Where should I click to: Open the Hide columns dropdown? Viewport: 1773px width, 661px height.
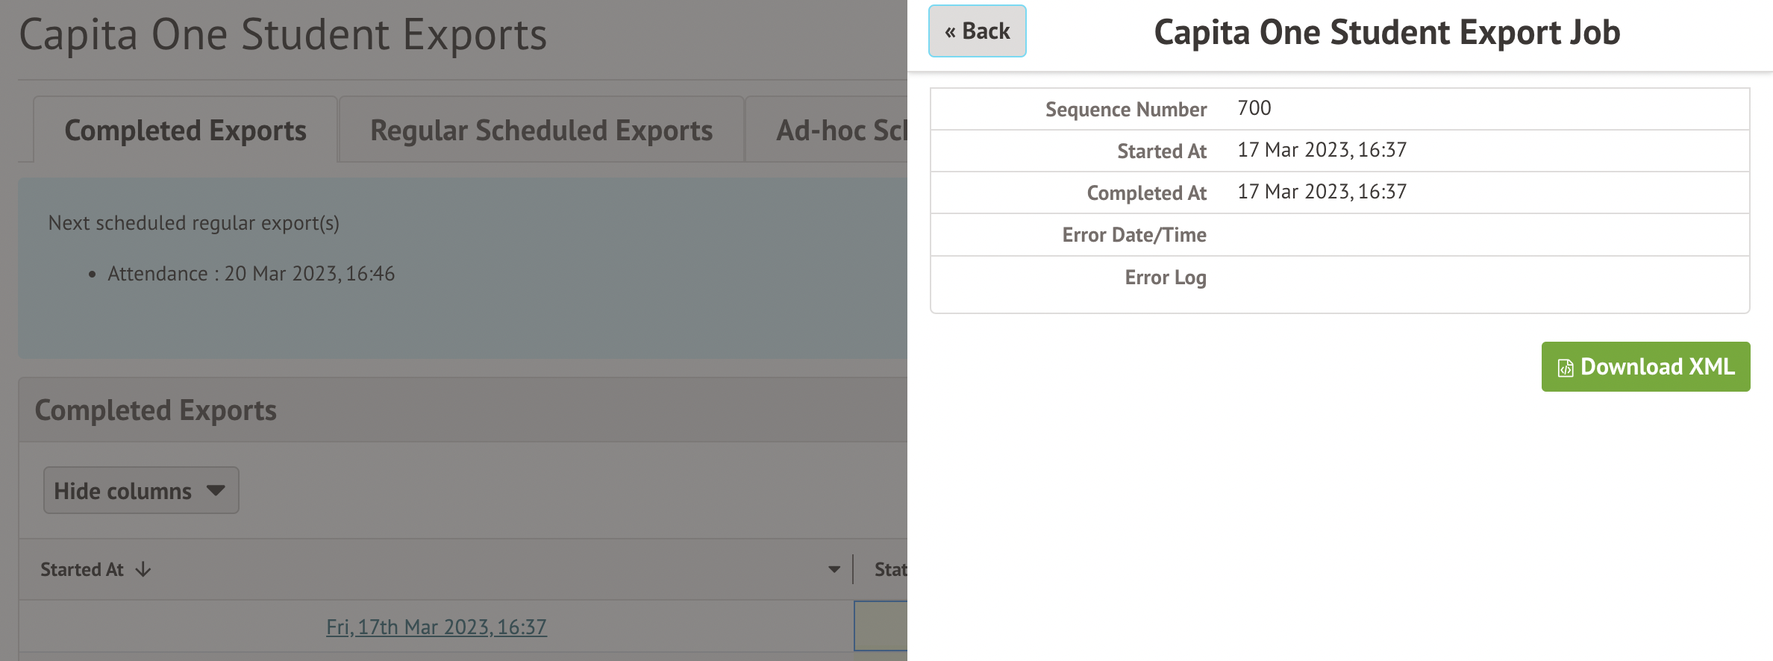pos(141,491)
